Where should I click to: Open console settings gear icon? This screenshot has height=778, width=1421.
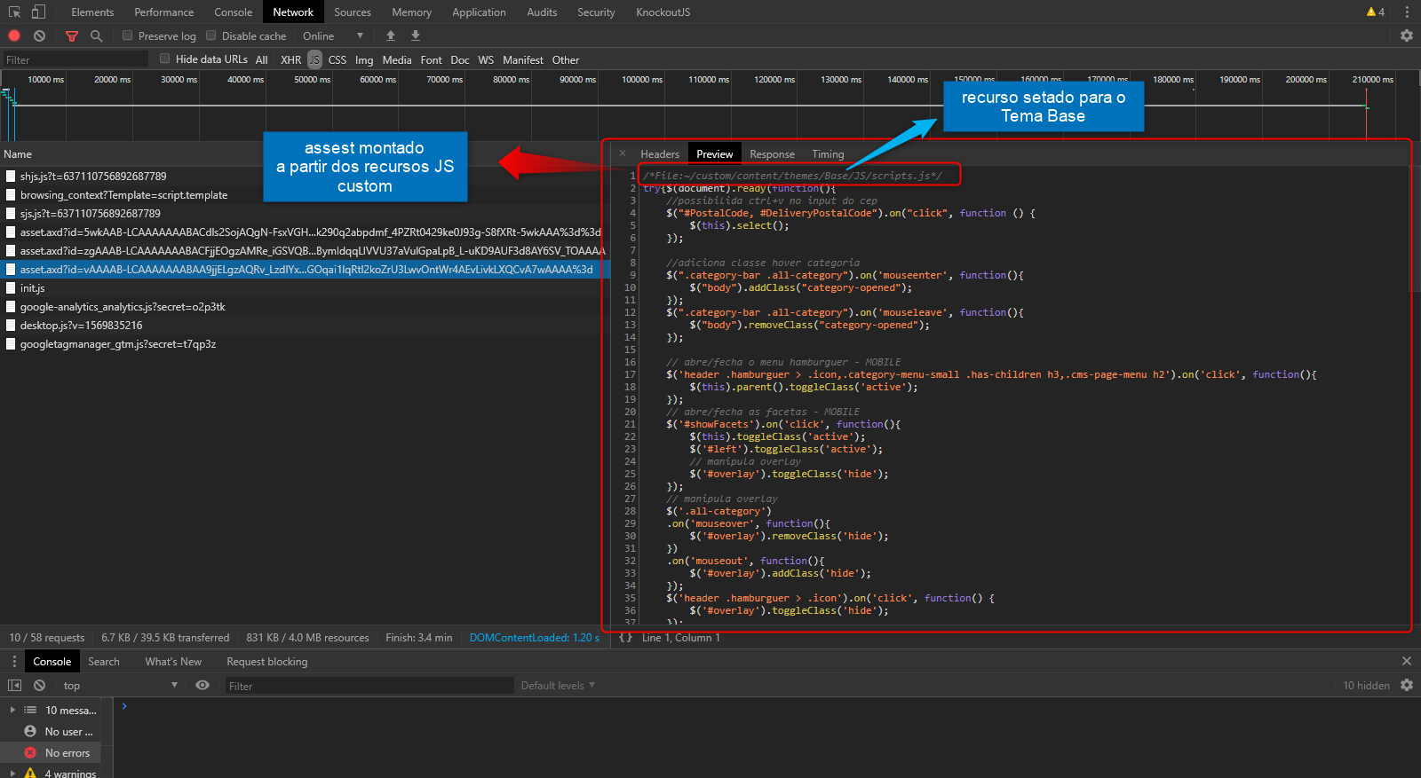tap(1407, 685)
